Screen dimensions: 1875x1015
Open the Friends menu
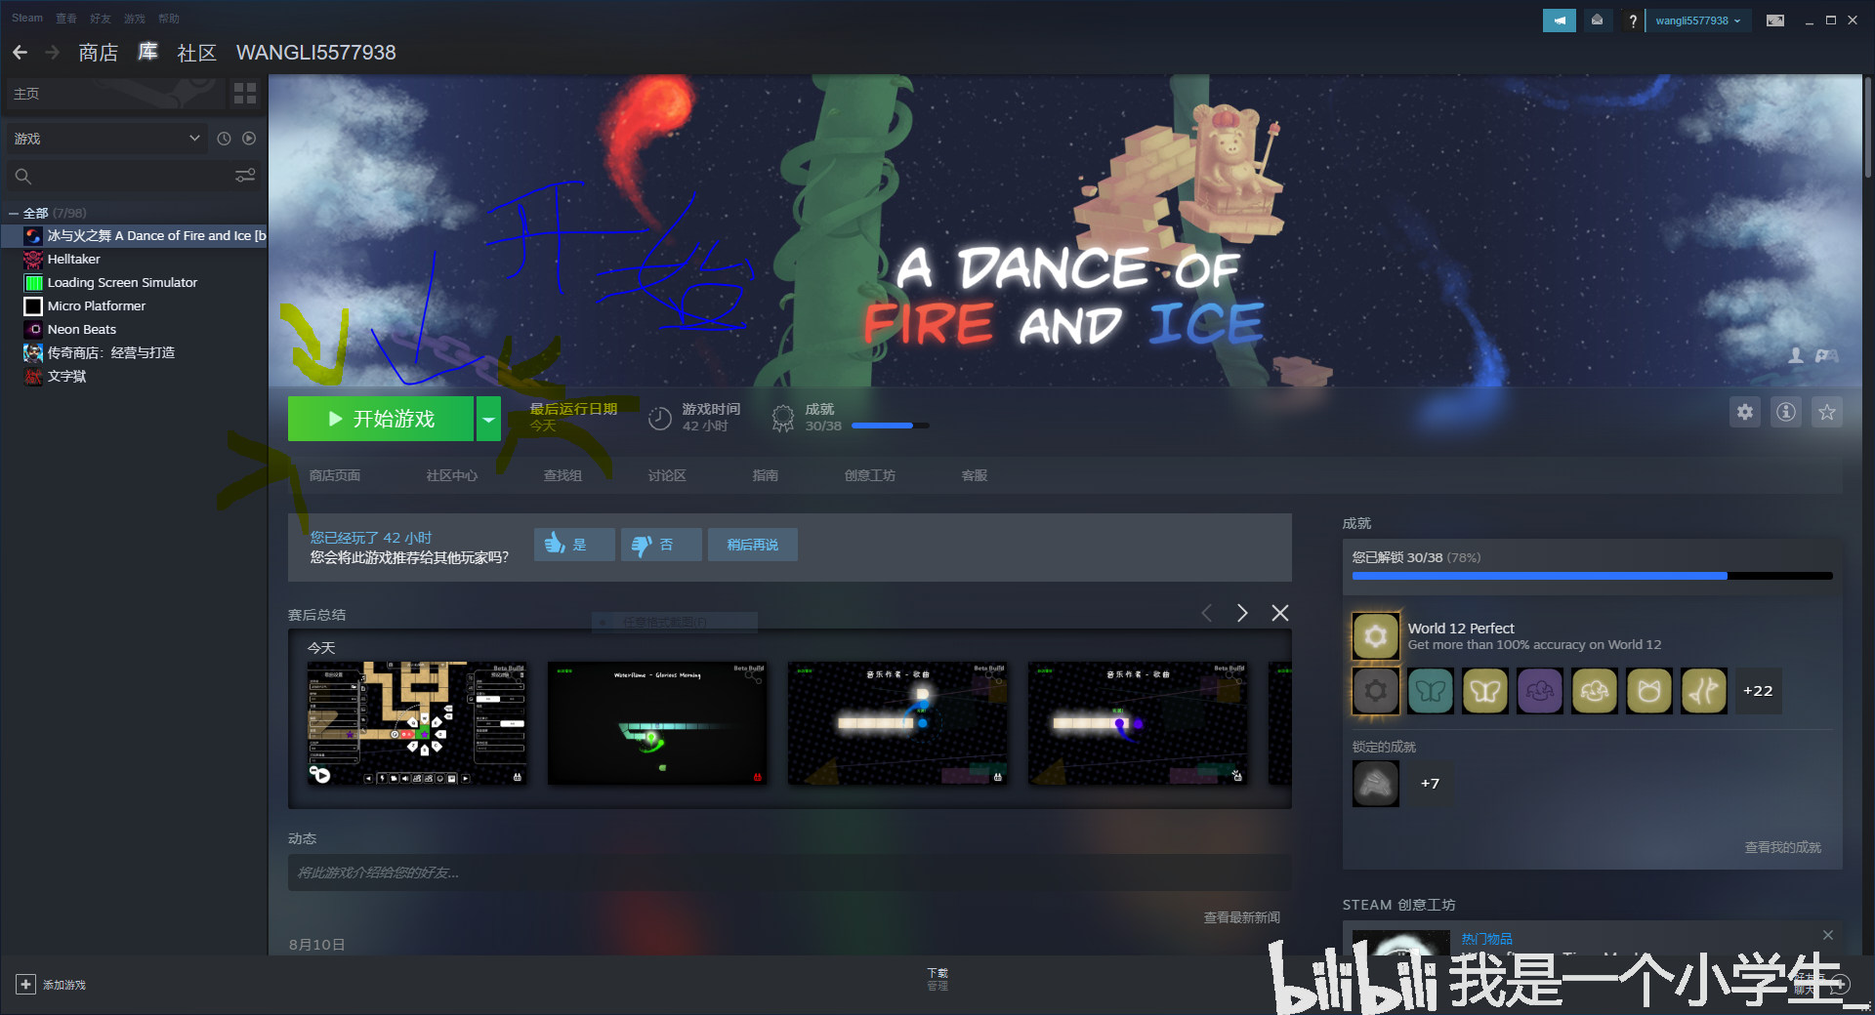(101, 19)
